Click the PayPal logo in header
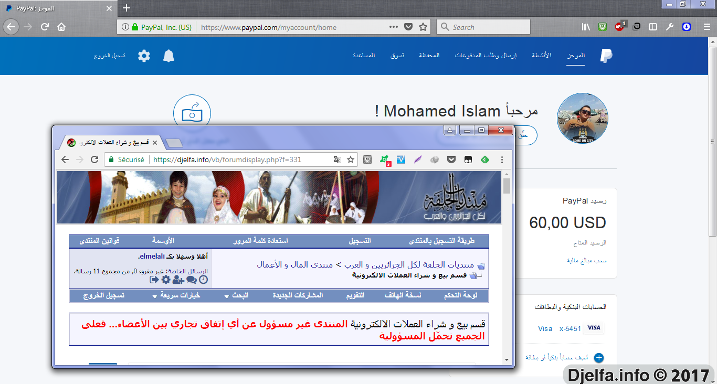Screen dimensions: 717x384 click(x=606, y=56)
